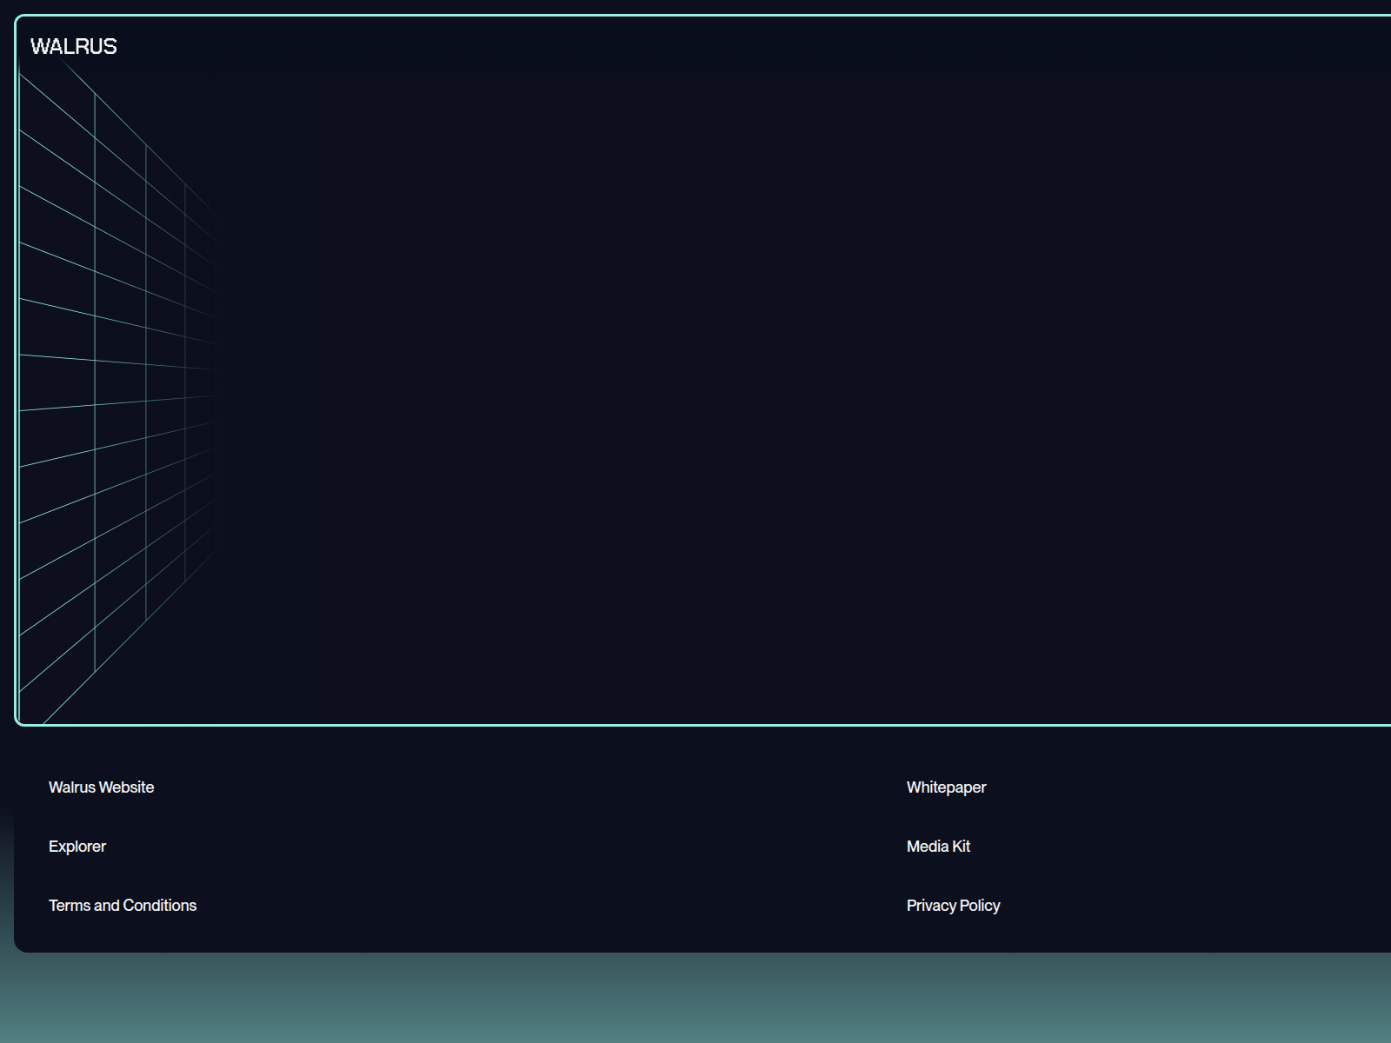Open the Walrus Website link
Image resolution: width=1391 pixels, height=1043 pixels.
click(101, 787)
